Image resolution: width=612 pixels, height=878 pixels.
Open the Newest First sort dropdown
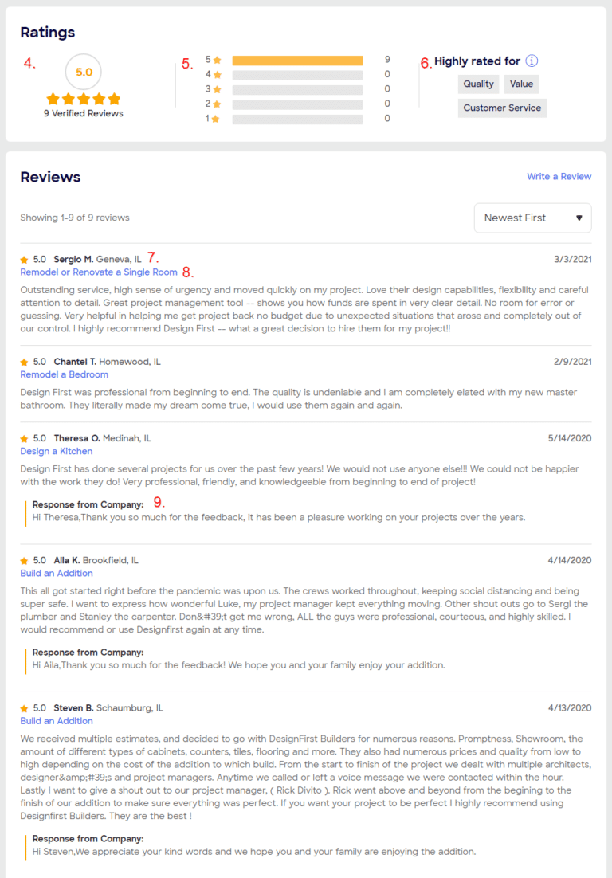tap(532, 218)
